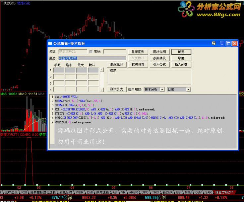
Task: Click code line 7 诺亚方舟 colorgreen
Action: [73, 122]
